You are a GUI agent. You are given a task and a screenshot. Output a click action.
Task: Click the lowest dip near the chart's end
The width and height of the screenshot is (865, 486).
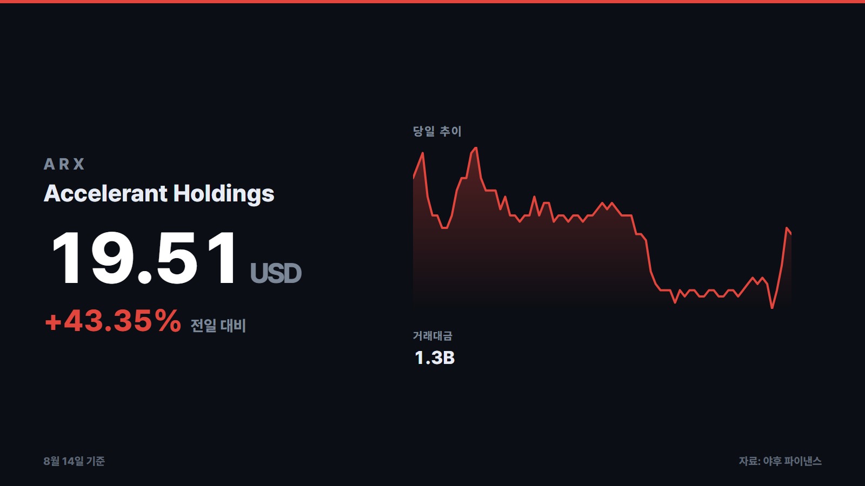tap(772, 307)
